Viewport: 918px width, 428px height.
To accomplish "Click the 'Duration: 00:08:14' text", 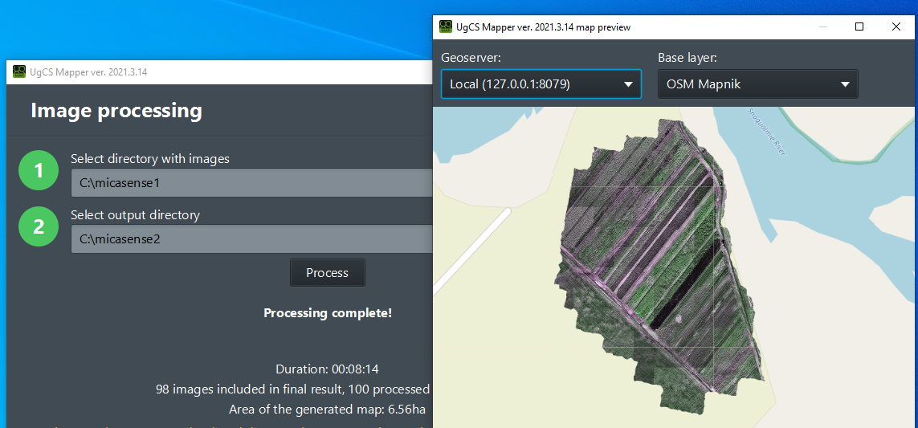I will [327, 369].
